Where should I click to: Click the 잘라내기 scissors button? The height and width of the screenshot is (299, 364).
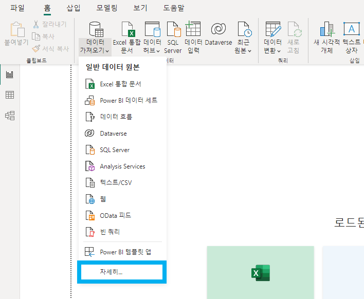[x=50, y=24]
